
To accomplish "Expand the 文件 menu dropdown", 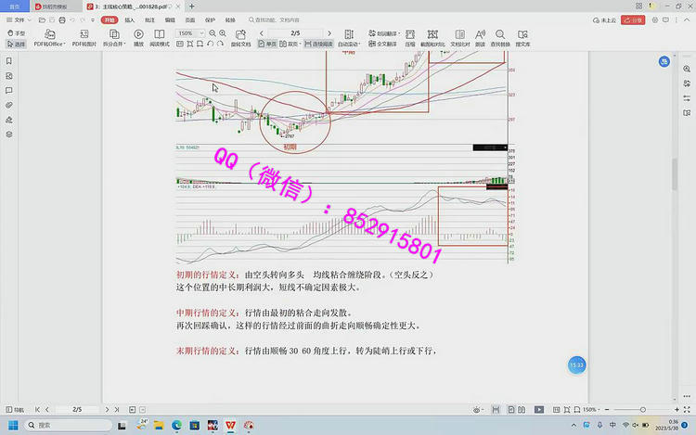I will (21, 19).
